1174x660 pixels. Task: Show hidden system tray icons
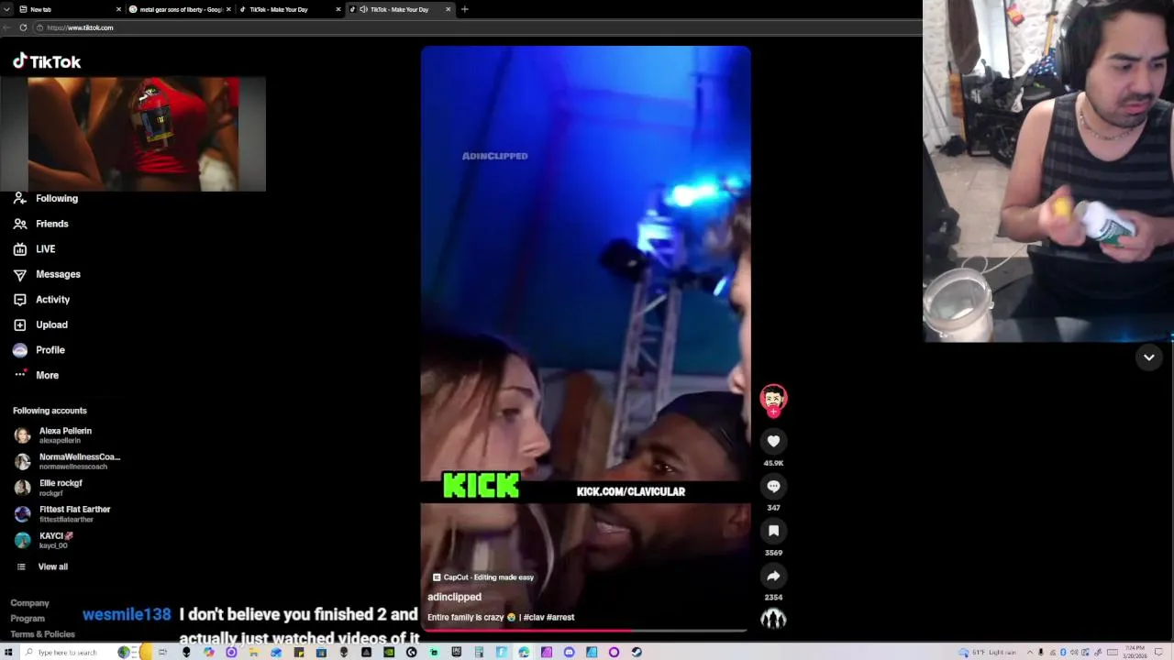[x=1030, y=652]
